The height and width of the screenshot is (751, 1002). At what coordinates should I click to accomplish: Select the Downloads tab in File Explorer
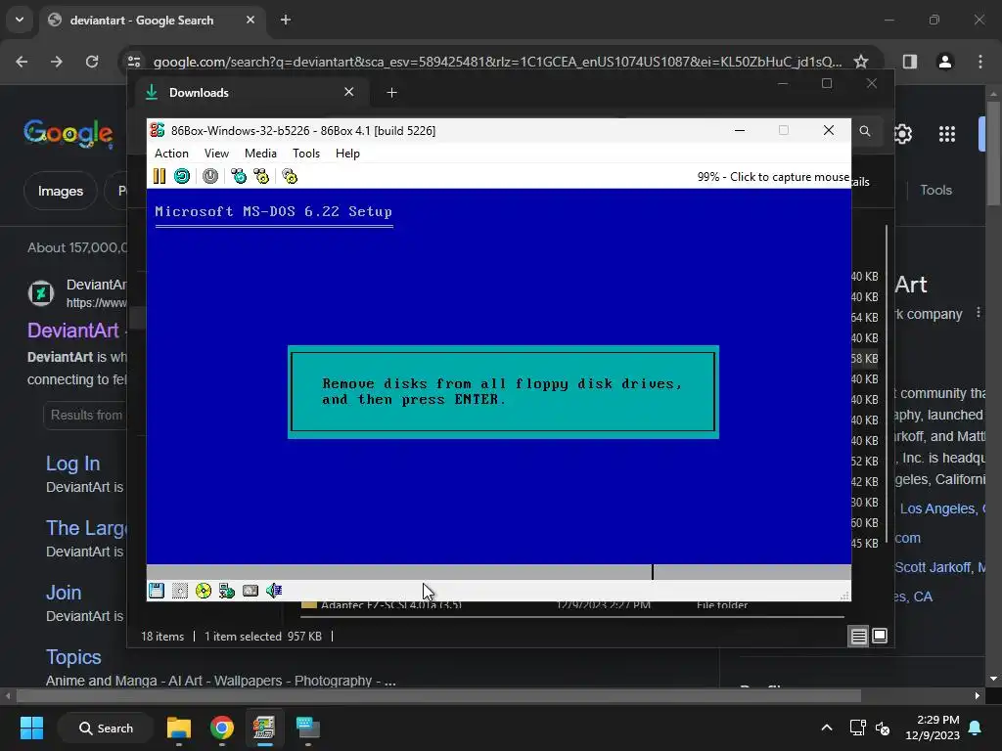point(251,93)
